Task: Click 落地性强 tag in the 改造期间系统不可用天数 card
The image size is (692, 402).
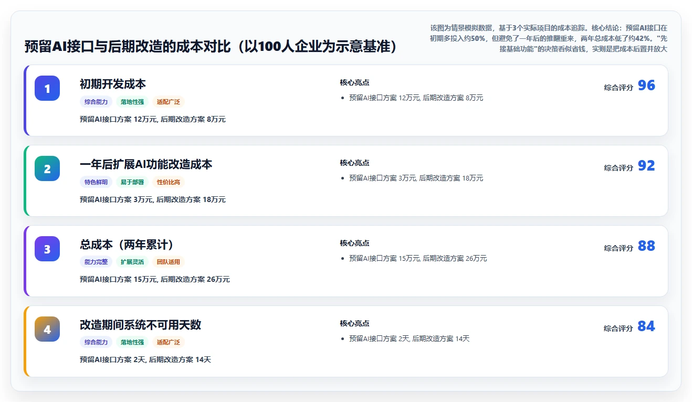Action: pos(132,342)
